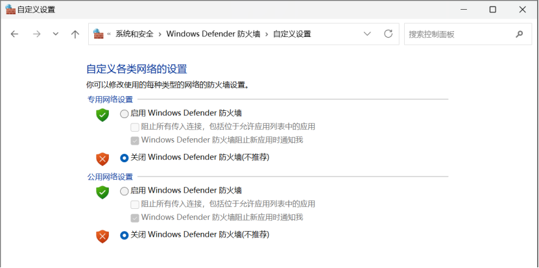
Task: Click green shield icon in 公用网络设置
Action: pyautogui.click(x=102, y=192)
